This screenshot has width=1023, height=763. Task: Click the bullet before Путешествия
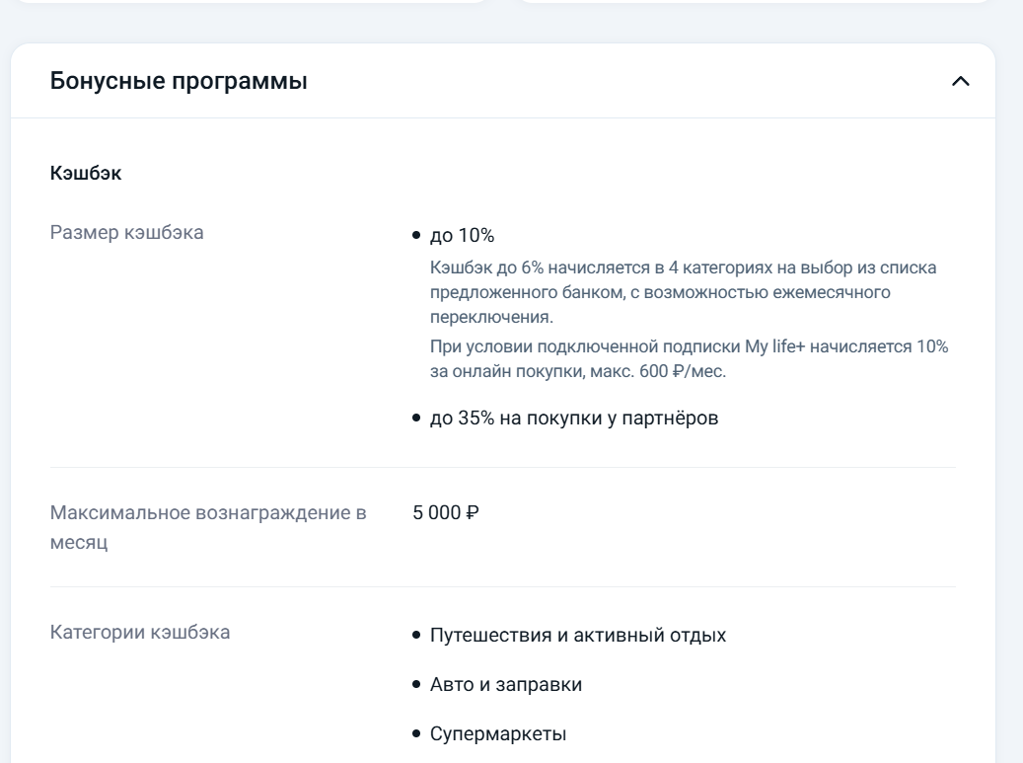click(x=417, y=635)
